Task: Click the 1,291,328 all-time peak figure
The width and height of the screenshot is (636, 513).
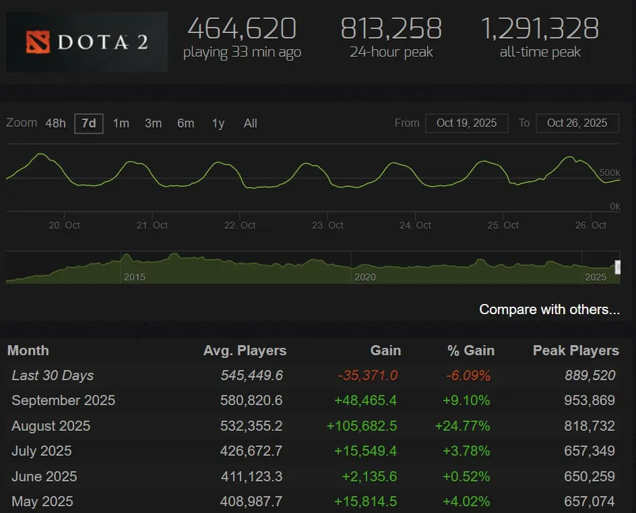Action: coord(540,28)
